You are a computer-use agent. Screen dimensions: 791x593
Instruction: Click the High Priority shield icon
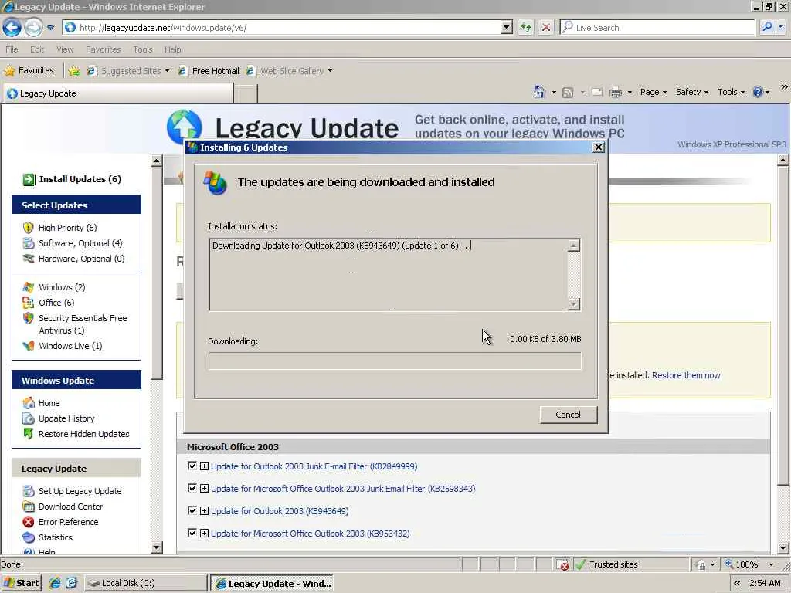(x=29, y=228)
